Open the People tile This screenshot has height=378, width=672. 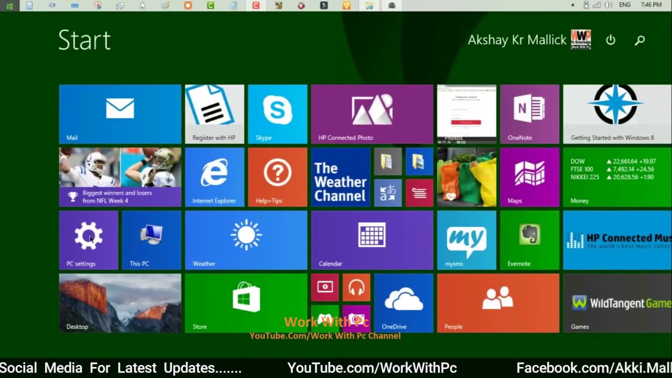point(498,303)
